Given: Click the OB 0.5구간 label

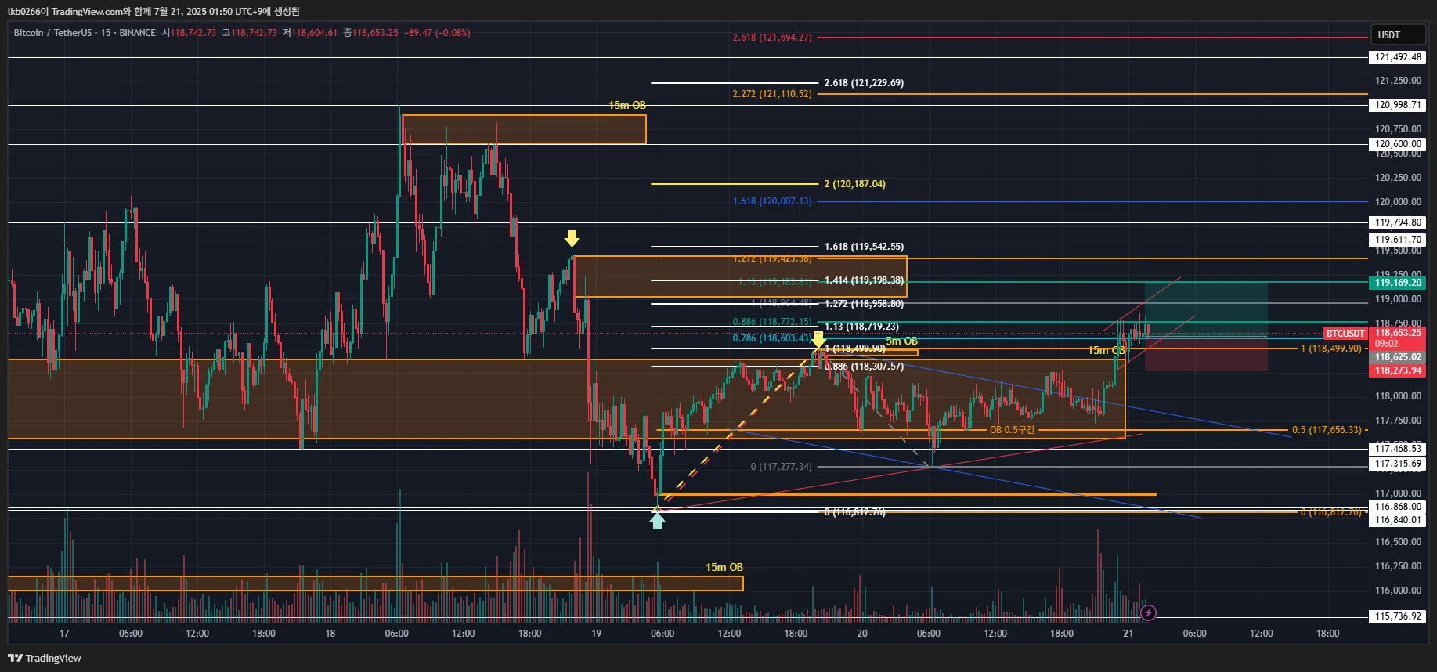Looking at the screenshot, I should (1012, 430).
